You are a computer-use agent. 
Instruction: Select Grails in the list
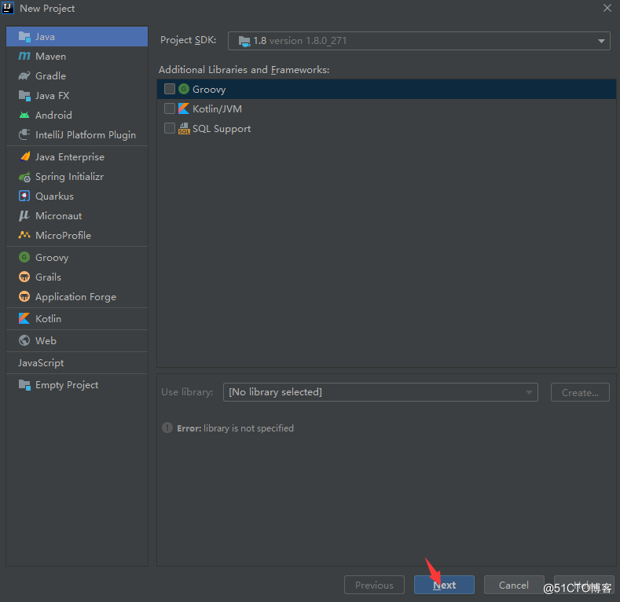(77, 277)
